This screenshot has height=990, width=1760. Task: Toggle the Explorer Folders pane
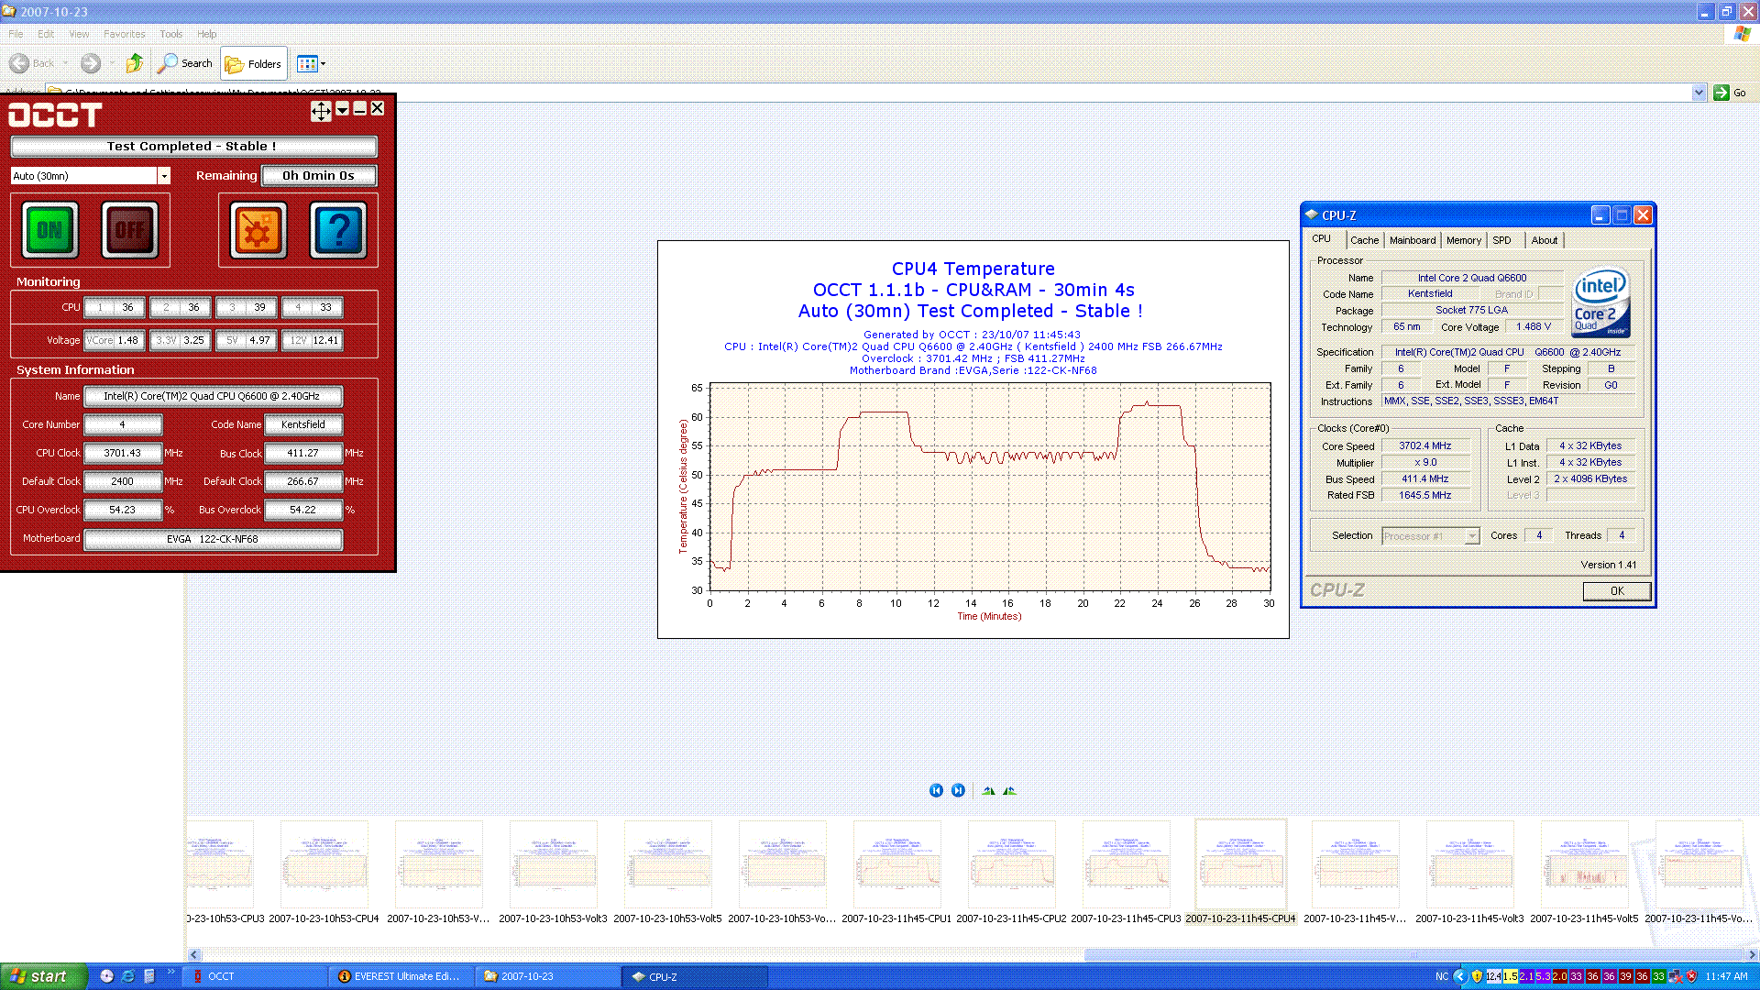click(254, 64)
